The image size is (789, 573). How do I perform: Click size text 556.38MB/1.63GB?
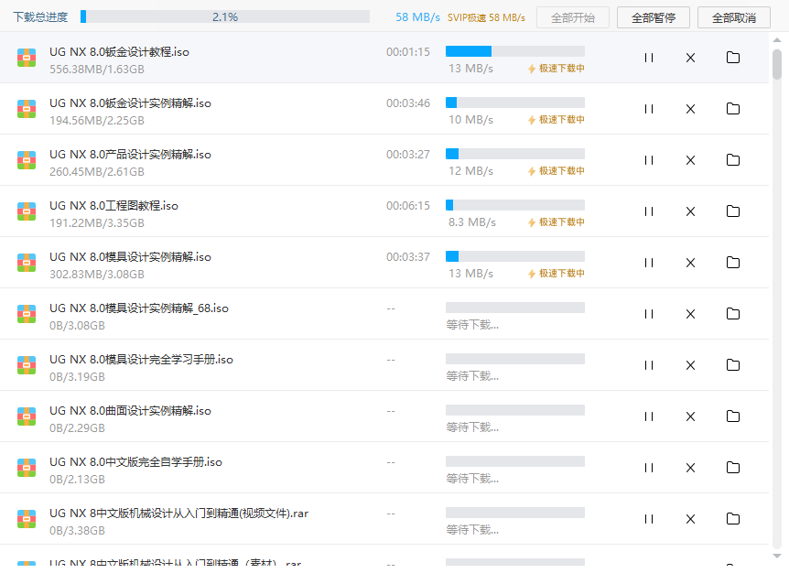[97, 70]
